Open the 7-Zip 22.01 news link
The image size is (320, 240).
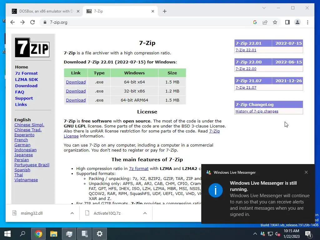click(x=246, y=50)
